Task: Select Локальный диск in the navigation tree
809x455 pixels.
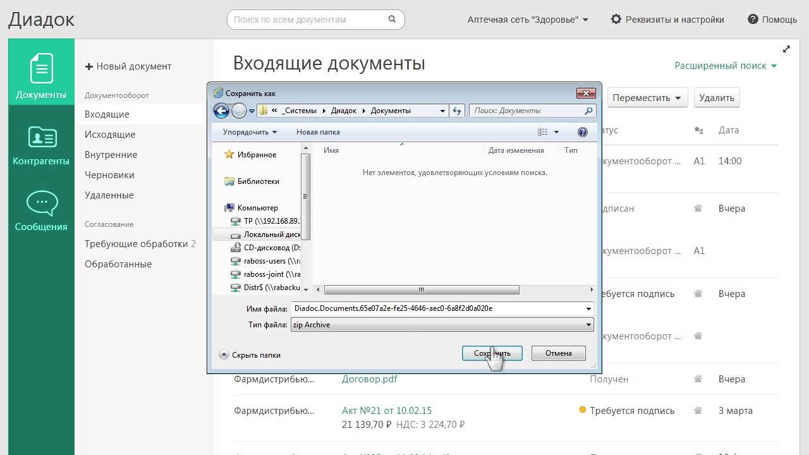Action: tap(265, 234)
